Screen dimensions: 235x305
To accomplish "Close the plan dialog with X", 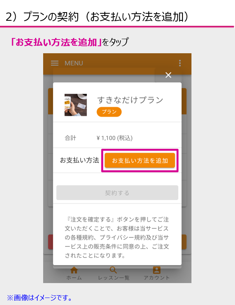I will [168, 75].
